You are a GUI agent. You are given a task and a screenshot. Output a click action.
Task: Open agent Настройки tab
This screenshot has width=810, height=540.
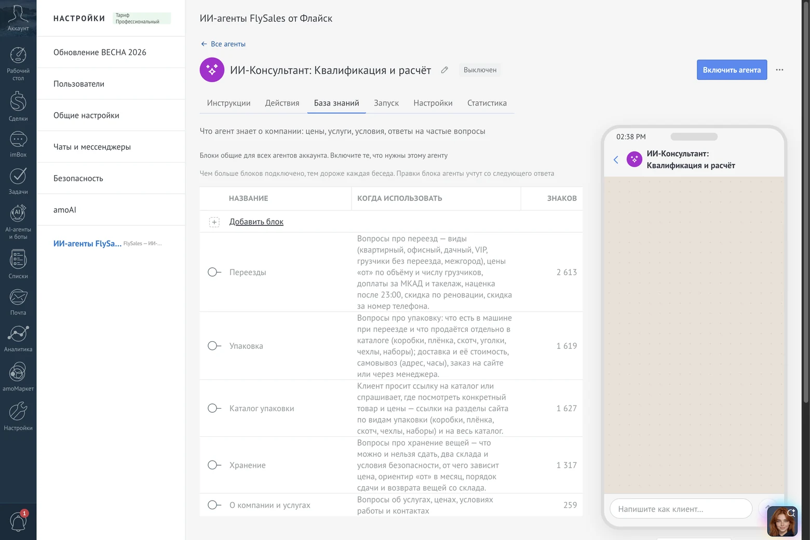coord(433,103)
